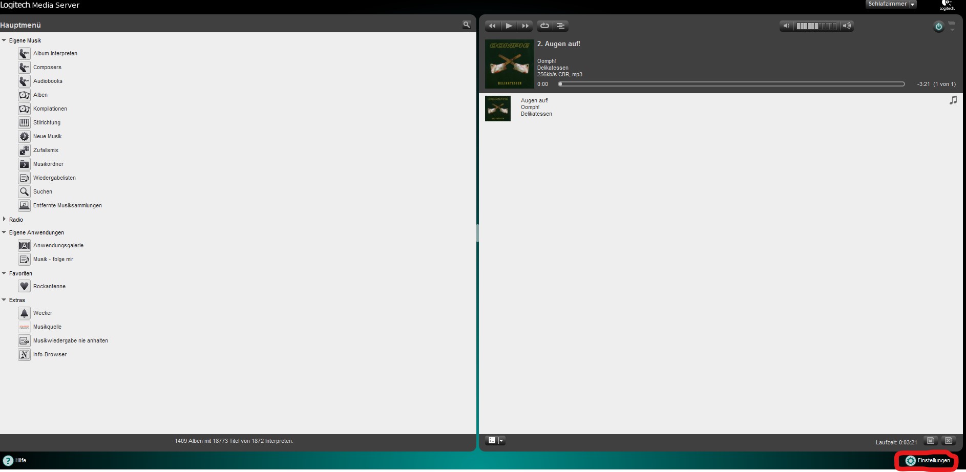Raise volume with speaker plus button
Screen dimensions: 966x472
click(x=847, y=26)
